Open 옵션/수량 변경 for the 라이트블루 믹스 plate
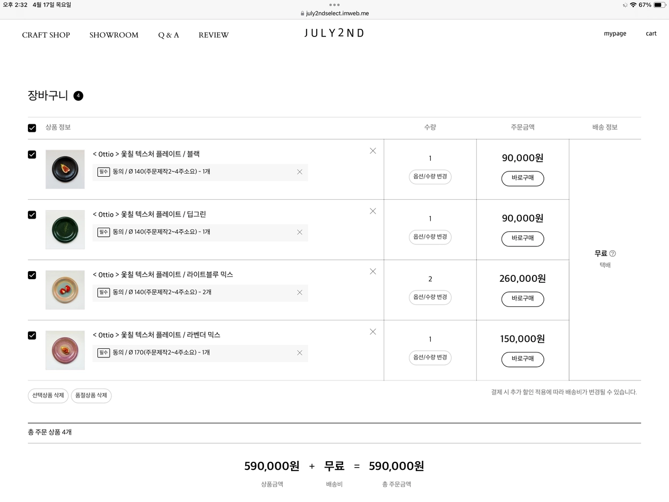The image size is (669, 502). point(430,297)
